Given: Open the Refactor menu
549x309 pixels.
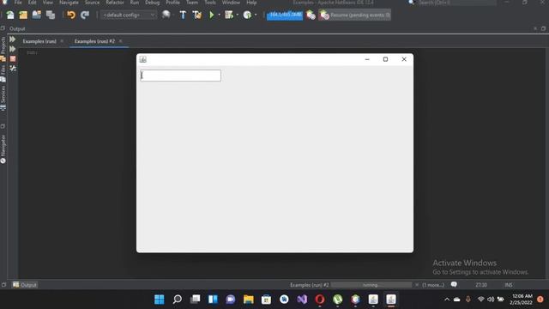Looking at the screenshot, I should point(115,3).
